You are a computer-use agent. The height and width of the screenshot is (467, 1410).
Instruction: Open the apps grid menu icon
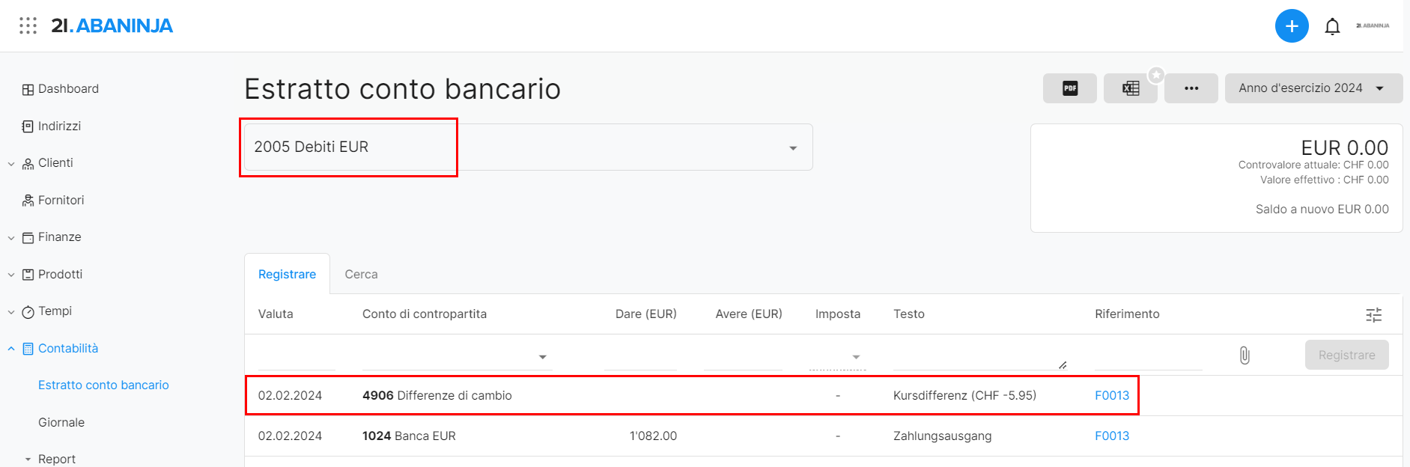point(28,25)
